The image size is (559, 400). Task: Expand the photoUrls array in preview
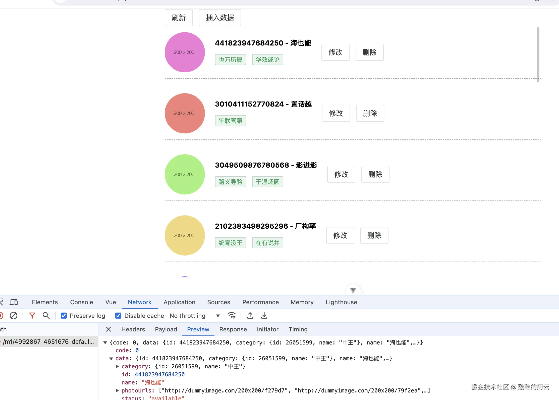117,390
